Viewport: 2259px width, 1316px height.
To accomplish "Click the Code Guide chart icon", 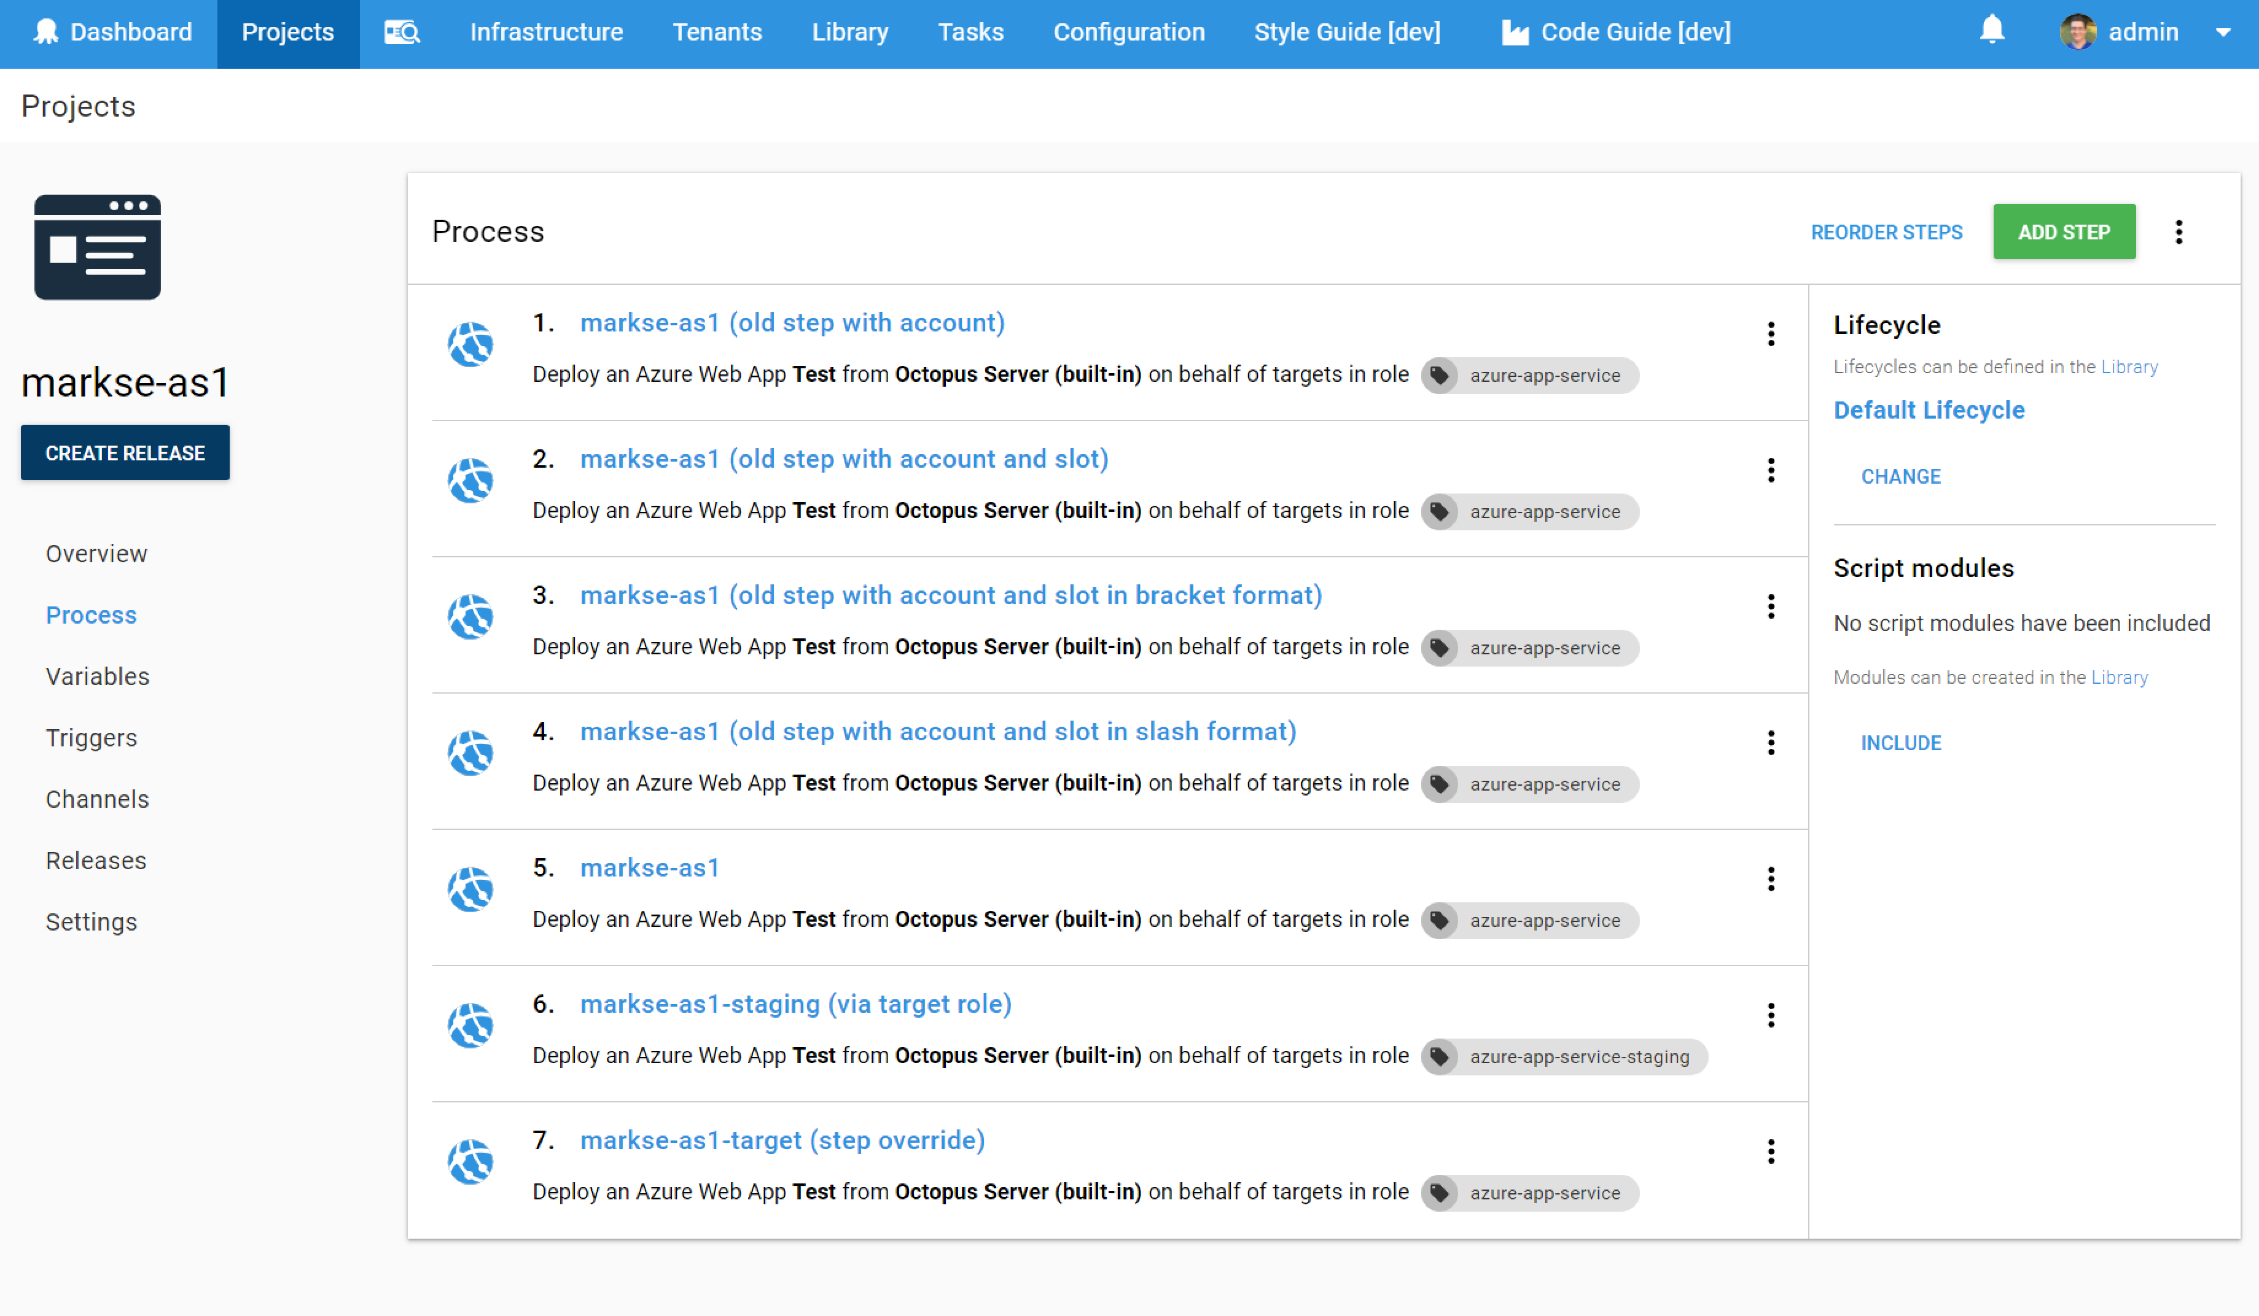I will [1515, 33].
